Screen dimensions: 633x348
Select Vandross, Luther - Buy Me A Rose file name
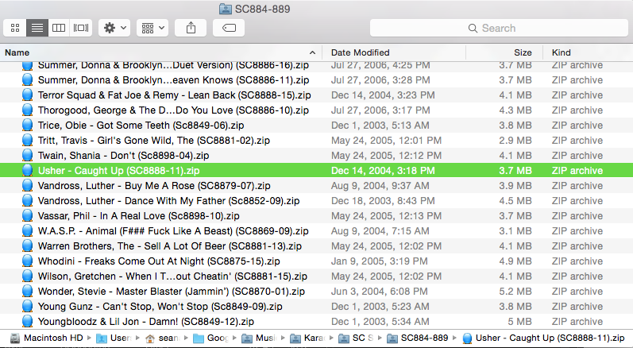coord(154,186)
